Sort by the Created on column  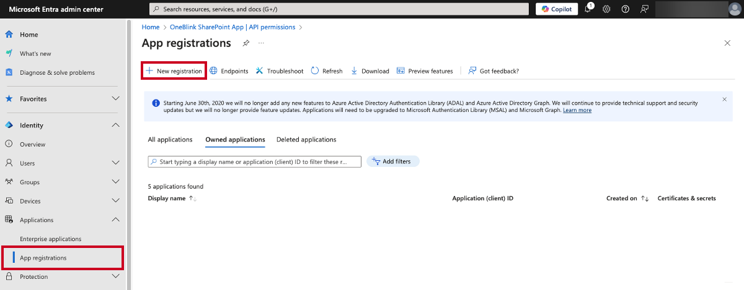coord(627,198)
